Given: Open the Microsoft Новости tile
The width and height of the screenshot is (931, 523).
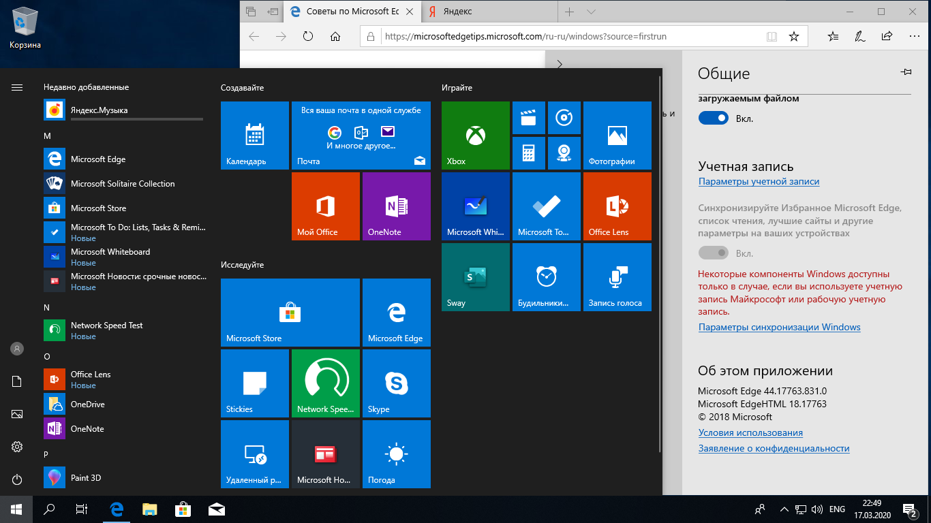Looking at the screenshot, I should pos(326,454).
